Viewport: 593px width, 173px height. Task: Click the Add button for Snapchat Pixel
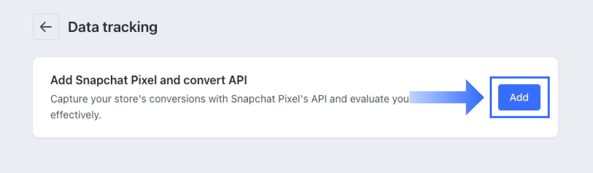[x=519, y=97]
